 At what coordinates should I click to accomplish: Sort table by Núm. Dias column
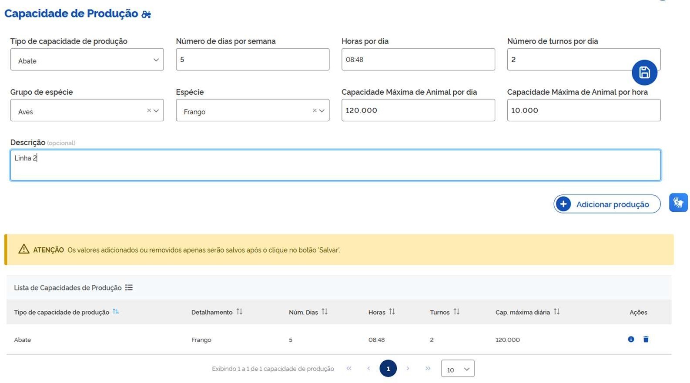pyautogui.click(x=325, y=312)
